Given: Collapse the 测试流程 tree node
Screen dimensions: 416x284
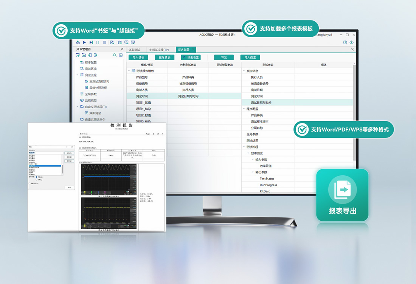Looking at the screenshot, I should (x=78, y=75).
